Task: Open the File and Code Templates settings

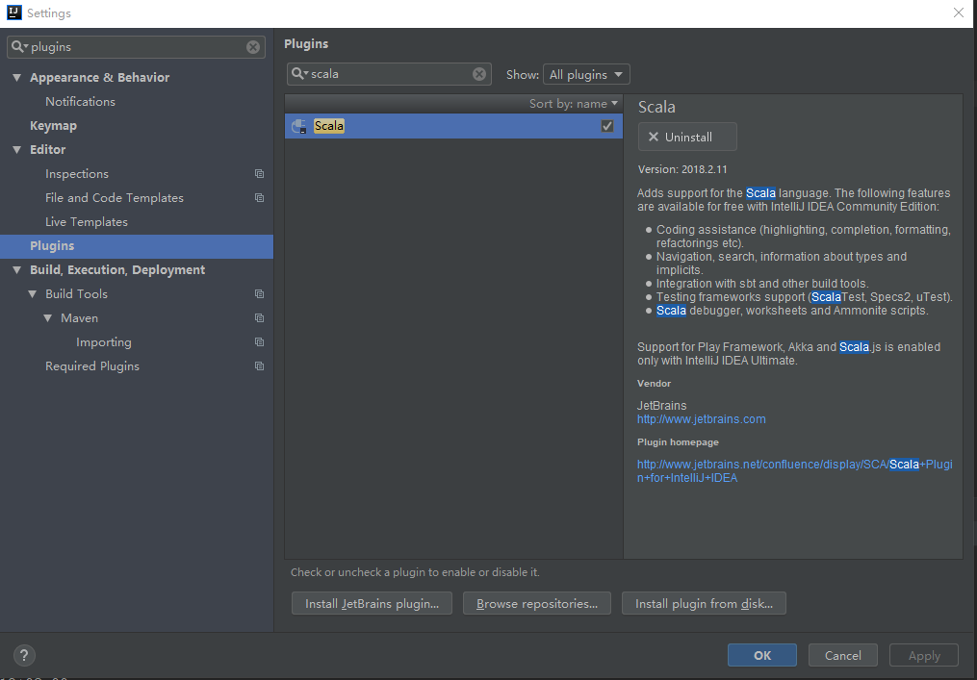Action: pyautogui.click(x=114, y=198)
